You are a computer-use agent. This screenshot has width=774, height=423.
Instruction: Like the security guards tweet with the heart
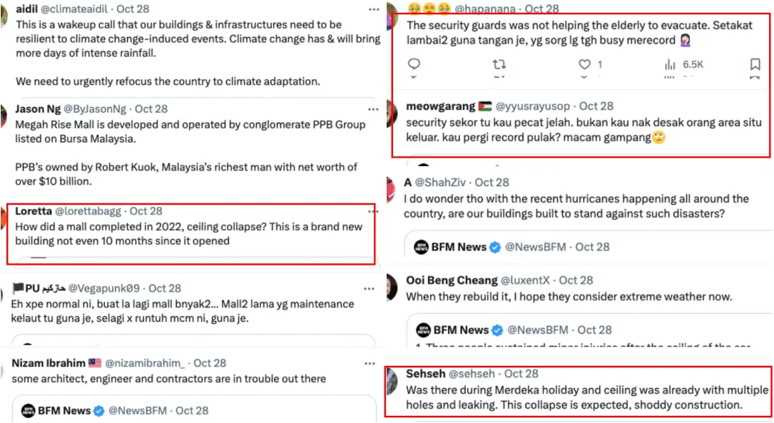(585, 65)
